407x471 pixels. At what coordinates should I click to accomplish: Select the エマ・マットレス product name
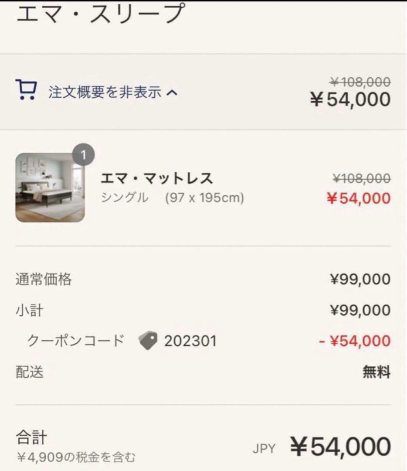(157, 179)
